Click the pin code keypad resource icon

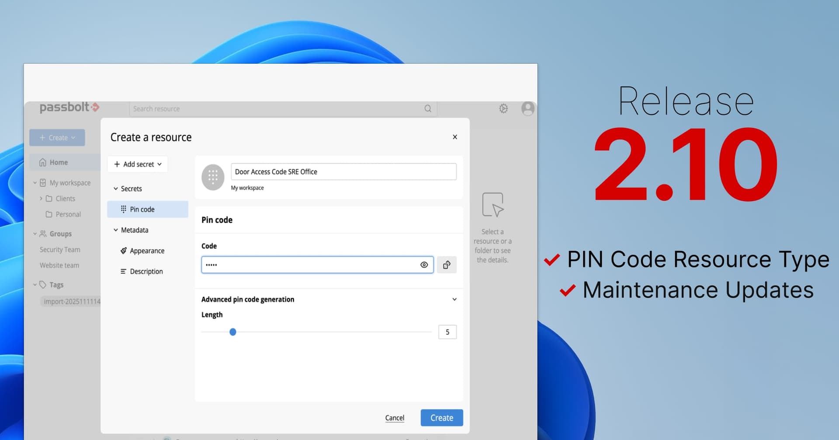pyautogui.click(x=213, y=177)
